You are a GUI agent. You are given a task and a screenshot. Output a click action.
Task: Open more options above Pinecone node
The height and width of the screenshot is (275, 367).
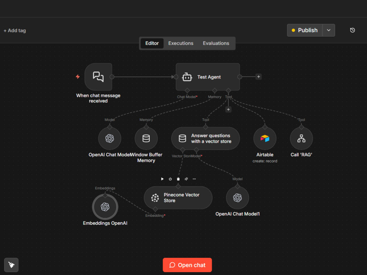pyautogui.click(x=194, y=179)
